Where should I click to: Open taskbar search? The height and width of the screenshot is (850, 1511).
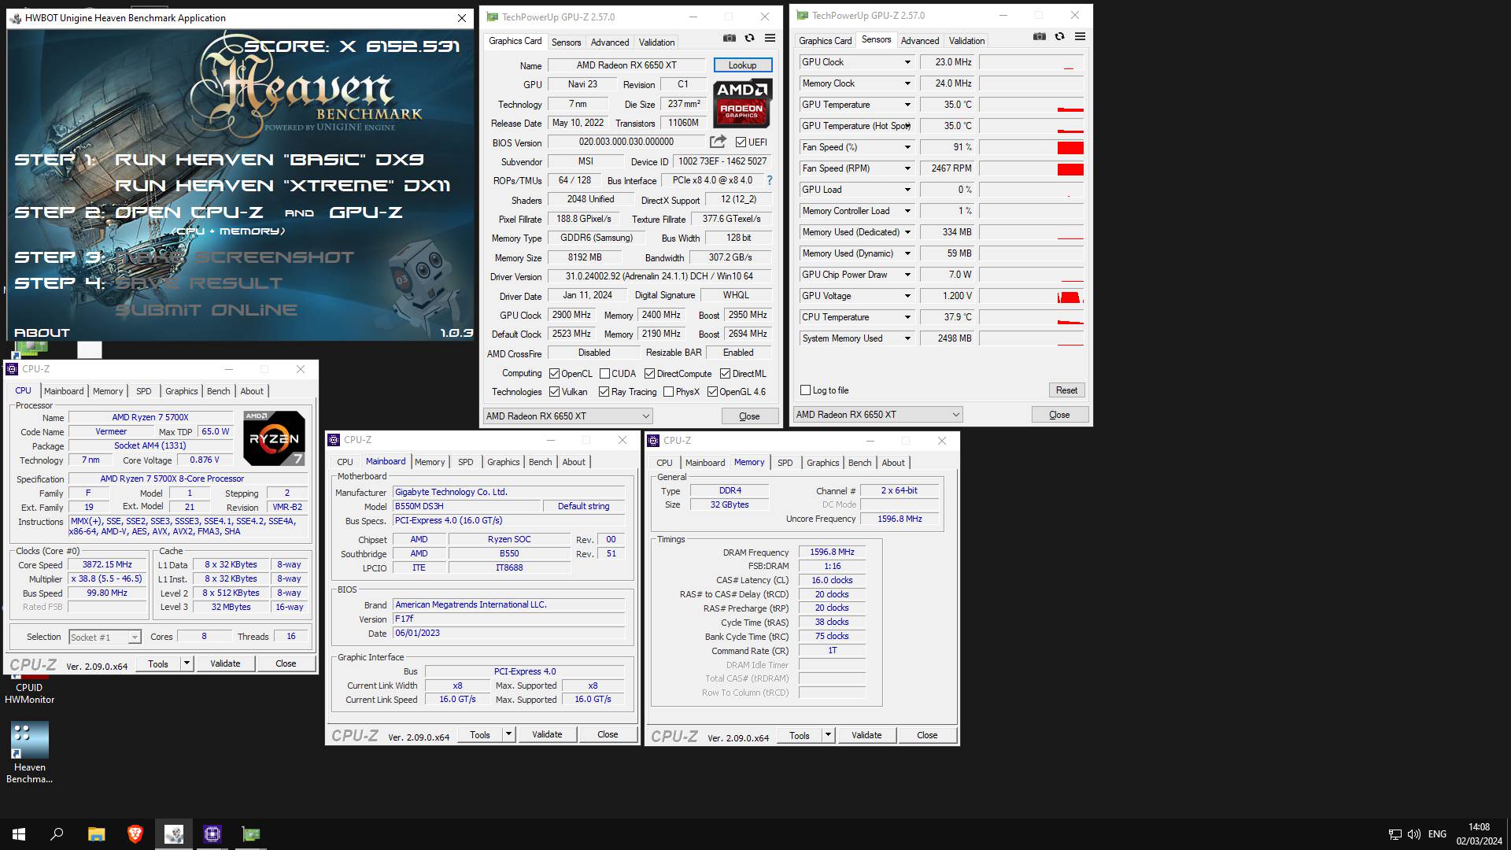pyautogui.click(x=57, y=834)
